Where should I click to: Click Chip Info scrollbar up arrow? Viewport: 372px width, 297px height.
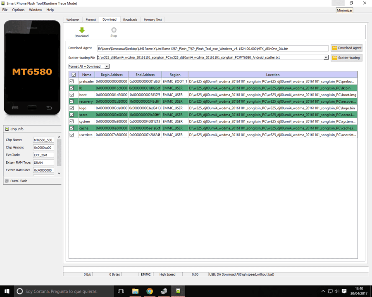[59, 137]
